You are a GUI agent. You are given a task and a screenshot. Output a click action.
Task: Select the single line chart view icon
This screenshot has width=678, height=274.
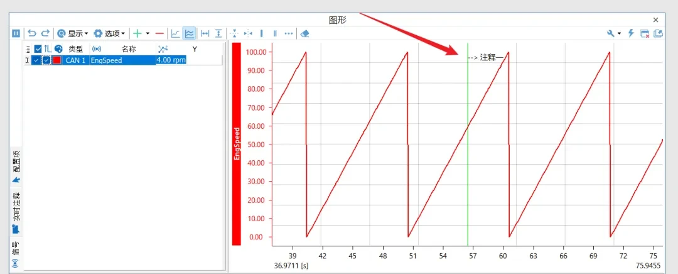click(x=176, y=33)
